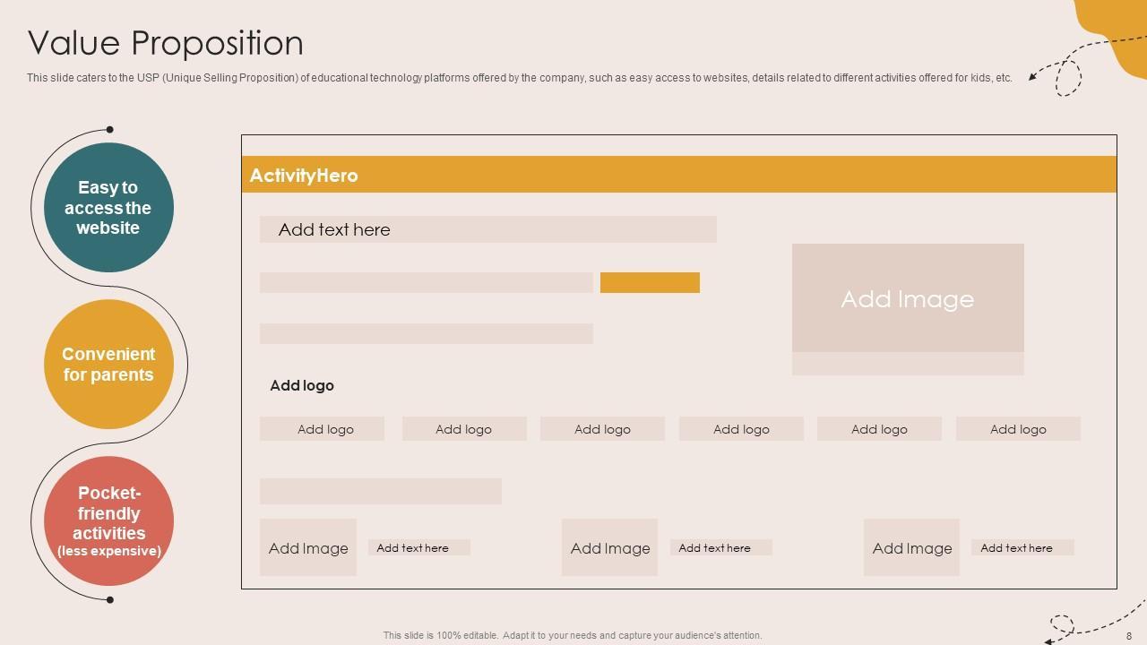Select the 'This slide is 100% editable' footer text
The height and width of the screenshot is (645, 1147).
click(573, 635)
